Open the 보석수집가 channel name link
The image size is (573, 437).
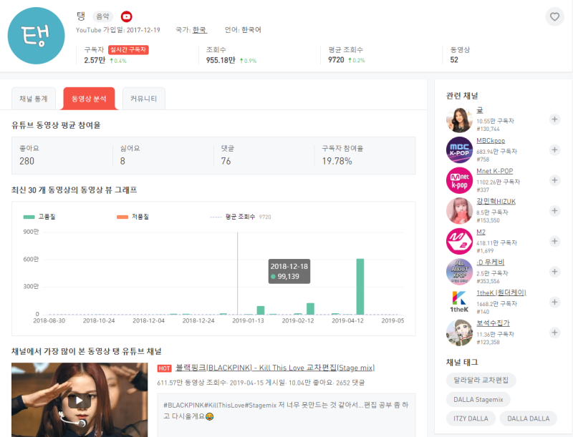coord(493,323)
